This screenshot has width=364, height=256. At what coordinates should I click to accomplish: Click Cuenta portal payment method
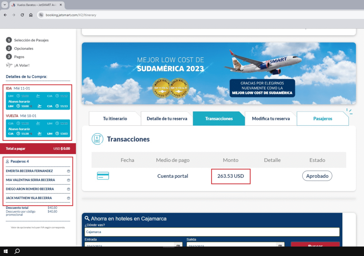(173, 176)
